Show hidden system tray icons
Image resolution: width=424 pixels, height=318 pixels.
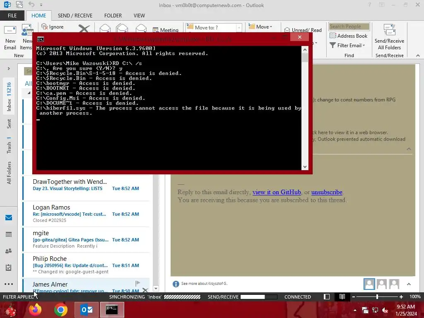(355, 310)
